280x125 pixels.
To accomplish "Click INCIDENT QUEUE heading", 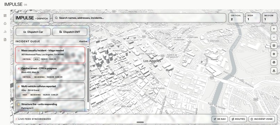I will coord(28,42).
